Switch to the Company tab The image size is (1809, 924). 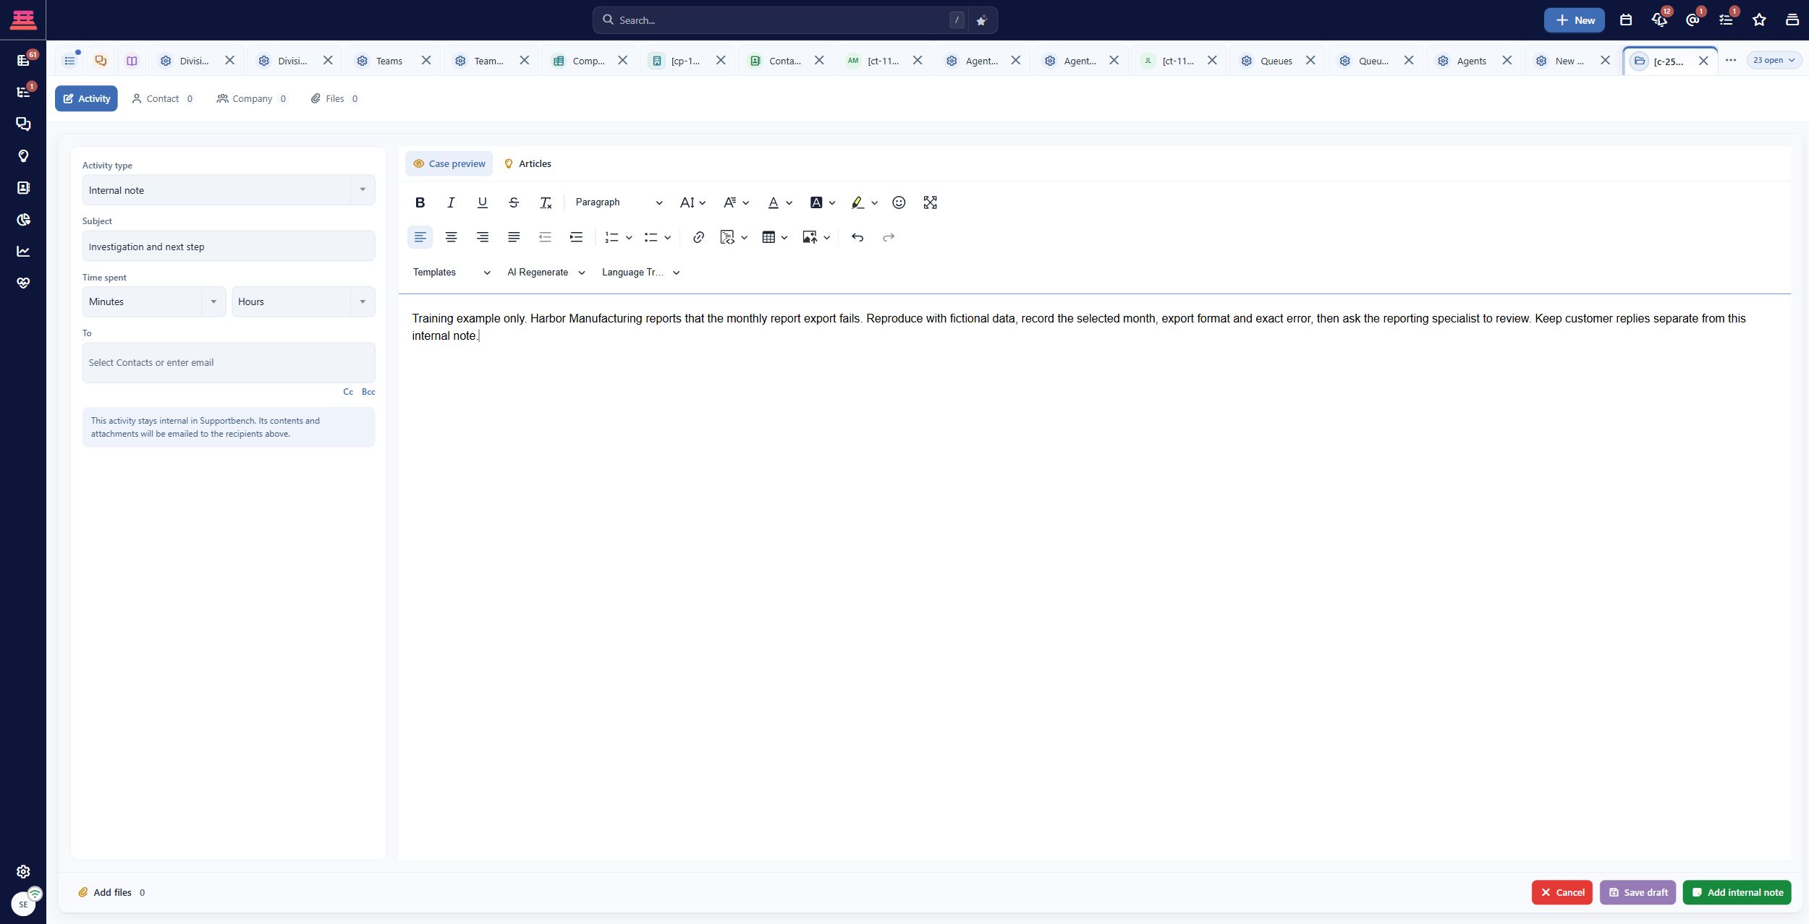click(251, 99)
